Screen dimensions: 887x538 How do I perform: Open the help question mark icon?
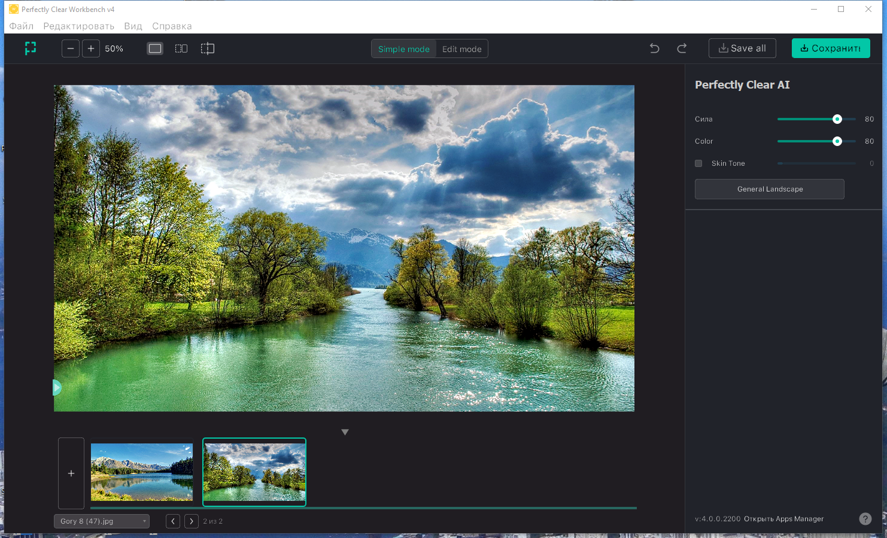tap(865, 519)
